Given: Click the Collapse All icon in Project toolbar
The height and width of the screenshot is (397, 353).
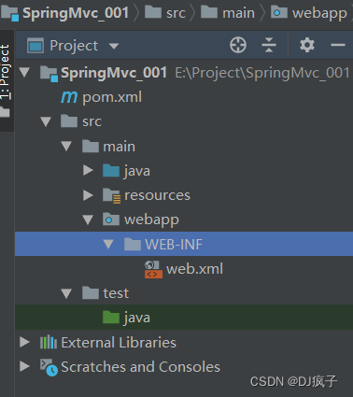Looking at the screenshot, I should (269, 46).
